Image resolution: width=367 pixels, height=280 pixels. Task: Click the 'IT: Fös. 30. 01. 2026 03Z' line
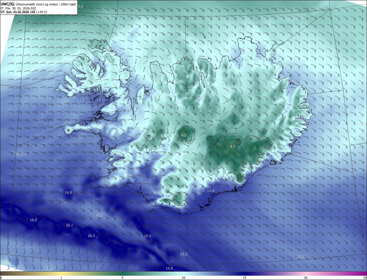[x=18, y=8]
